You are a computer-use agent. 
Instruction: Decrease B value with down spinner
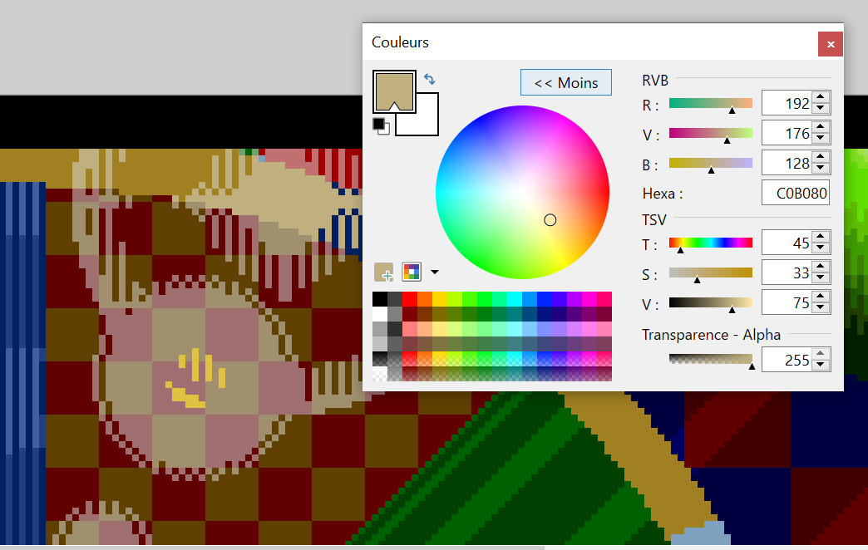point(821,169)
